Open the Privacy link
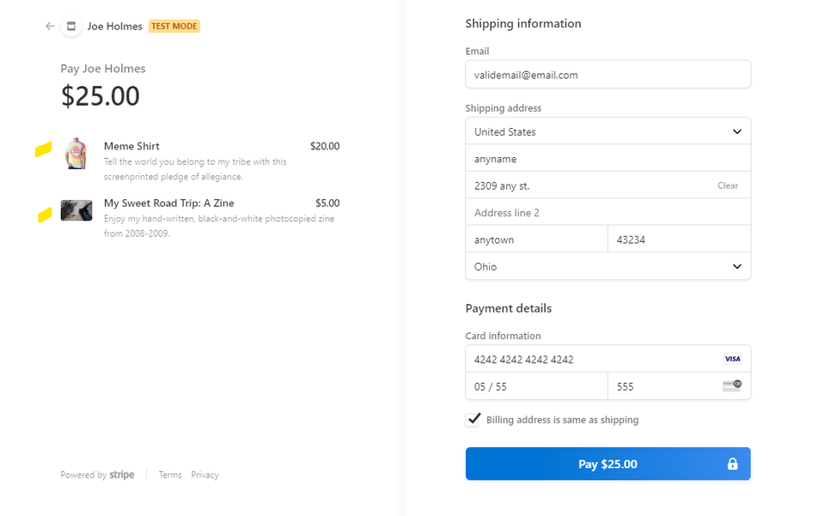The height and width of the screenshot is (516, 825). [205, 475]
